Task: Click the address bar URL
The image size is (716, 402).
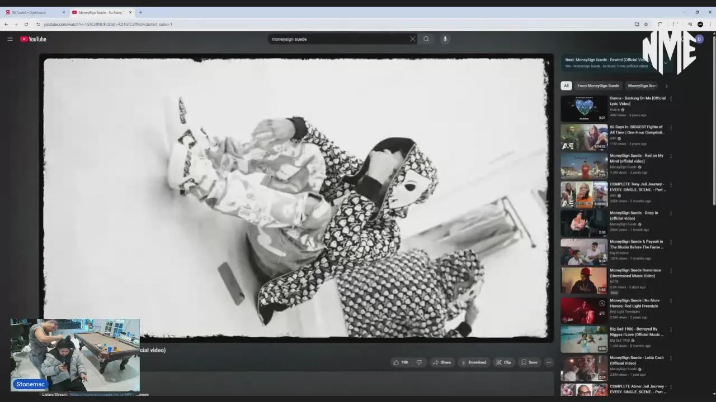Action: tap(108, 24)
